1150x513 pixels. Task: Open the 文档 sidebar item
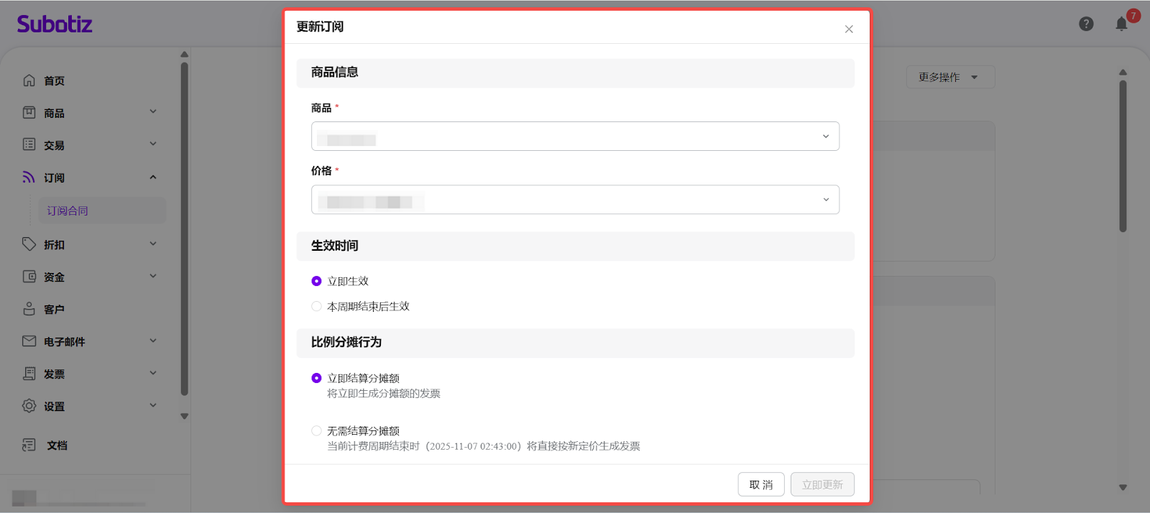[x=57, y=445]
